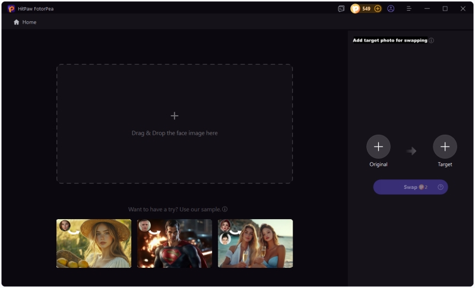475x288 pixels.
Task: Click the info icon next to Add target photo
Action: point(432,40)
